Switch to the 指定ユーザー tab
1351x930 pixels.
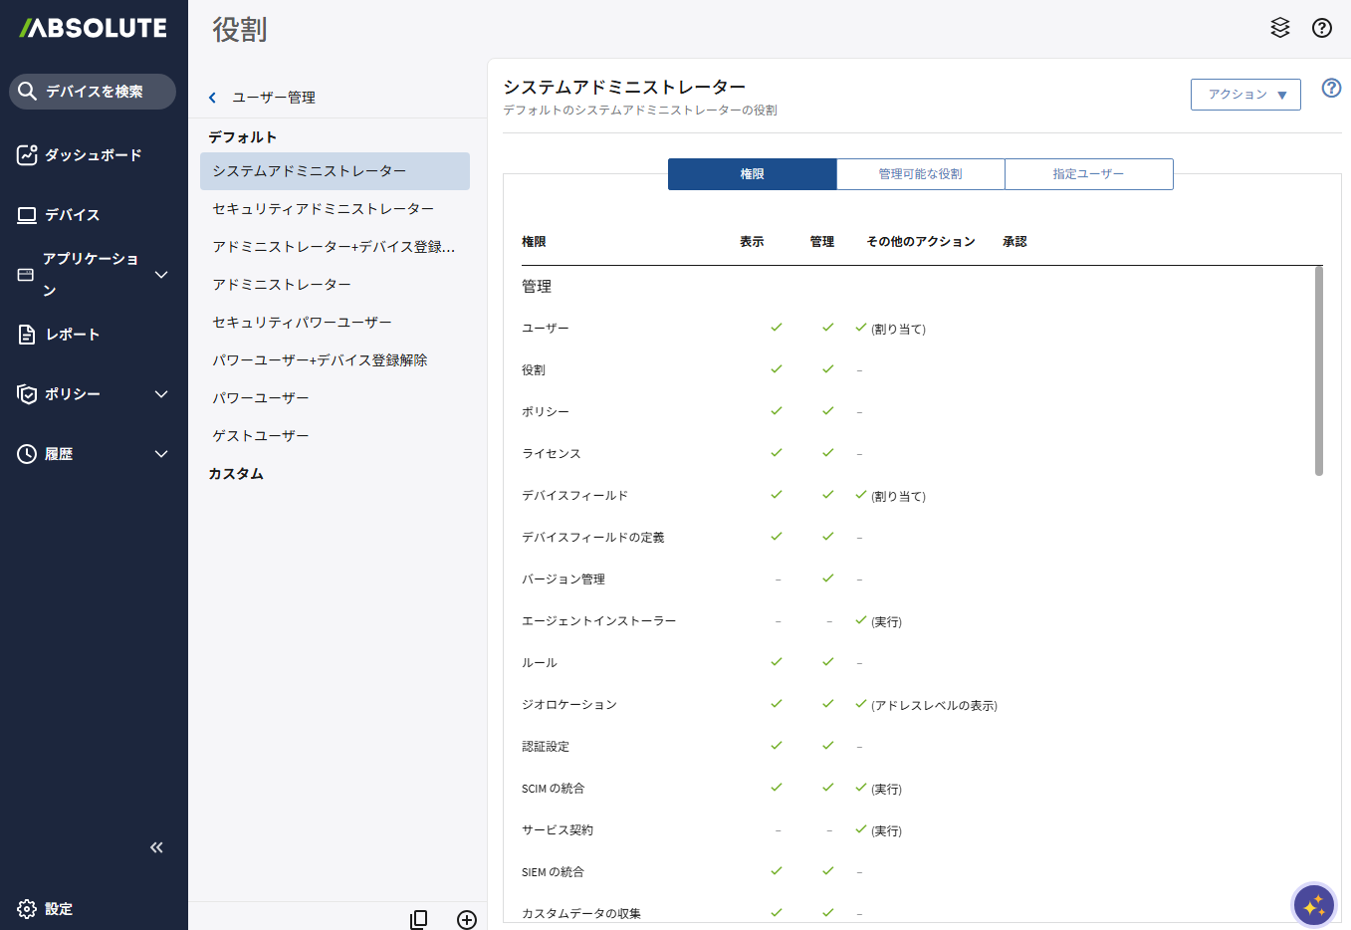(1088, 174)
